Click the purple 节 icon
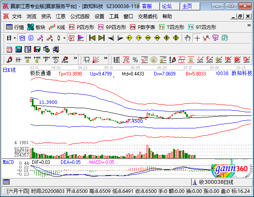This screenshot has height=197, width=254. pyautogui.click(x=216, y=38)
